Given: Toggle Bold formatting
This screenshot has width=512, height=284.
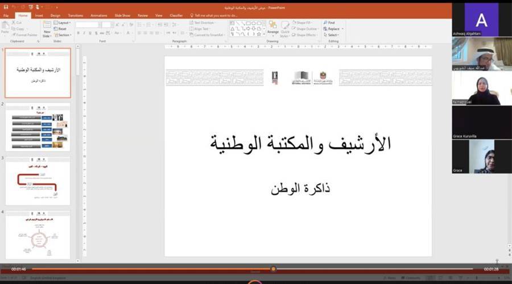Looking at the screenshot, I should (78, 34).
